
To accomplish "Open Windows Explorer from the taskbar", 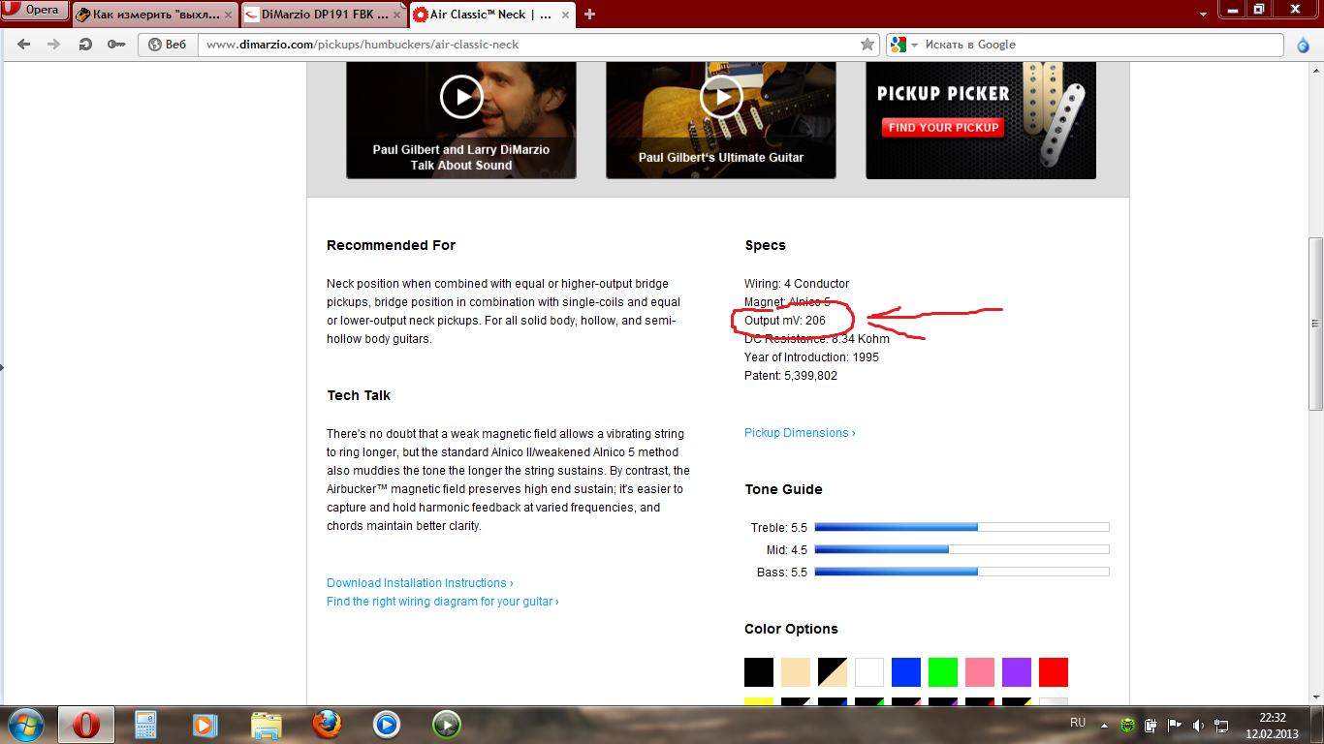I will pyautogui.click(x=266, y=725).
